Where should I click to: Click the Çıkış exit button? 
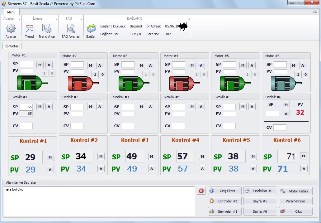(x=296, y=211)
